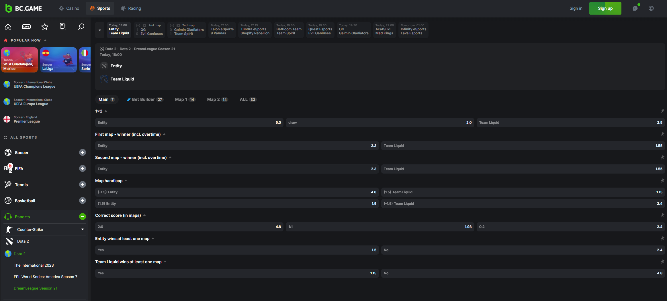Collapse Correct score in maps market

[144, 215]
